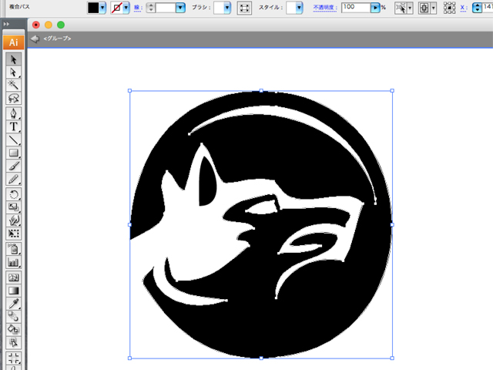
Task: Open the opacity slider arrow button
Action: pyautogui.click(x=375, y=8)
